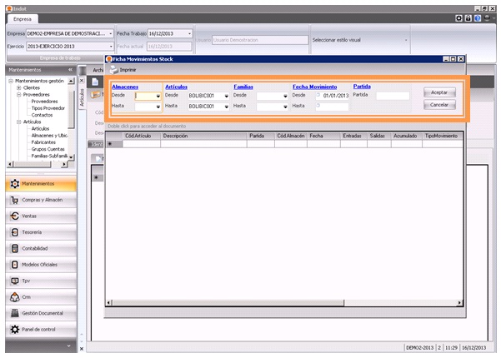501x358 pixels.
Task: Open the Tpv module
Action: [x=27, y=281]
